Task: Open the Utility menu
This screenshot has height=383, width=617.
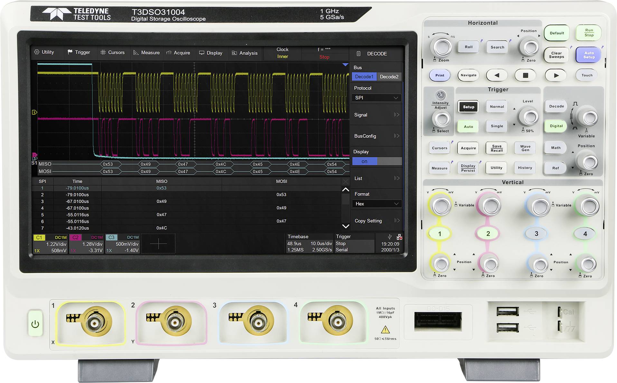Action: [x=45, y=52]
